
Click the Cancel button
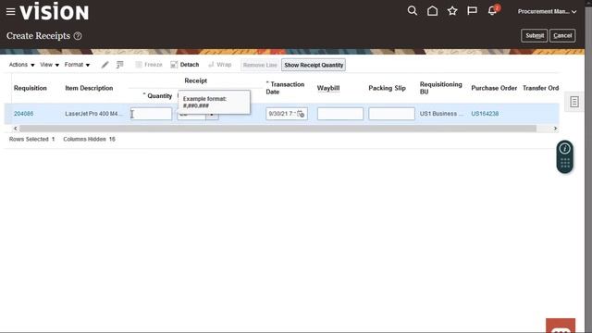tap(562, 35)
